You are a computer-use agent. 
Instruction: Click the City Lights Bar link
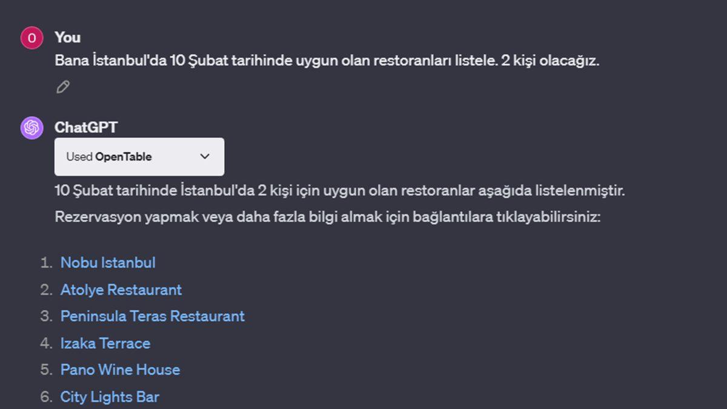(110, 396)
